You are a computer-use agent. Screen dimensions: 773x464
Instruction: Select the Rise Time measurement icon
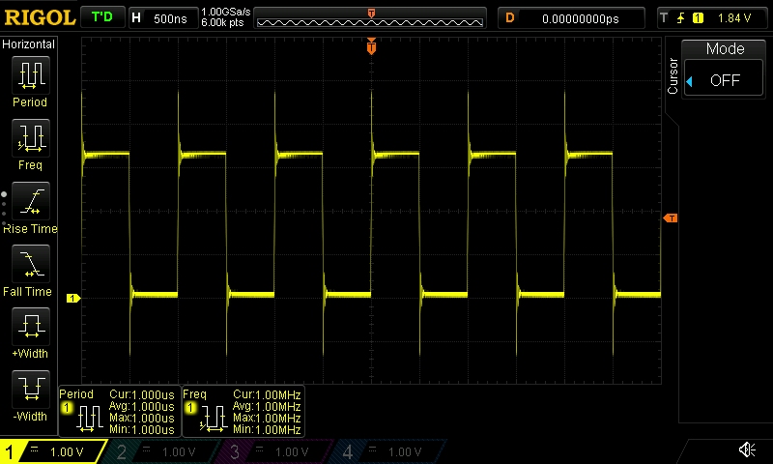(31, 201)
